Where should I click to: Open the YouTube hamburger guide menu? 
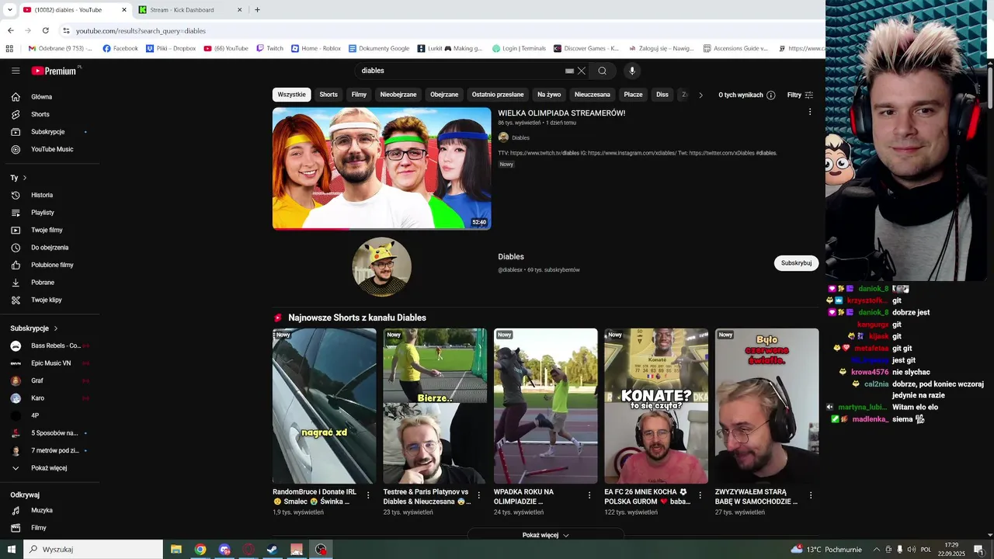pos(16,71)
